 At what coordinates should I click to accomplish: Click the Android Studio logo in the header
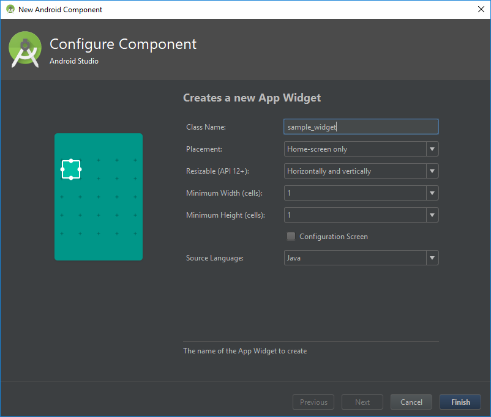(25, 49)
